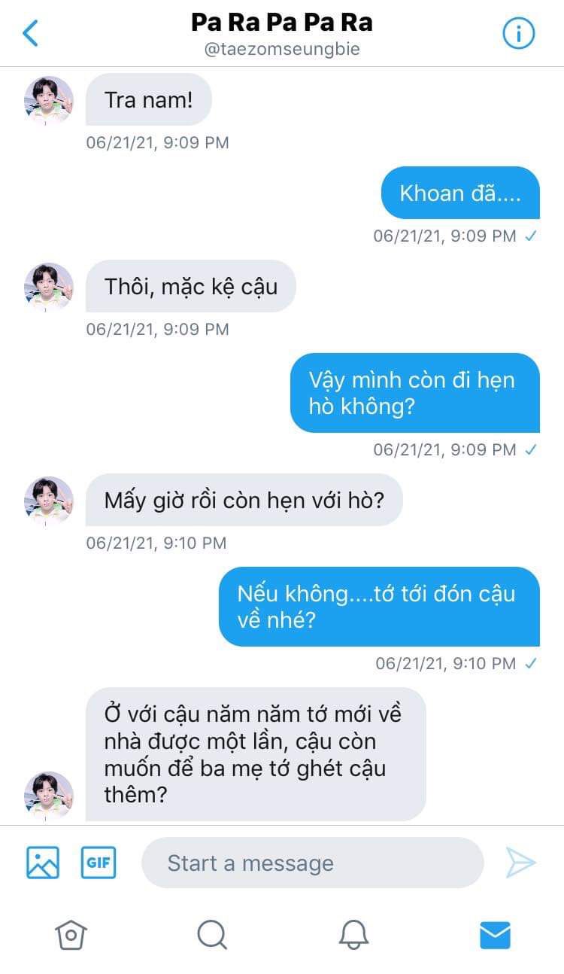Focus the Start a message field
The image size is (564, 974).
313,863
